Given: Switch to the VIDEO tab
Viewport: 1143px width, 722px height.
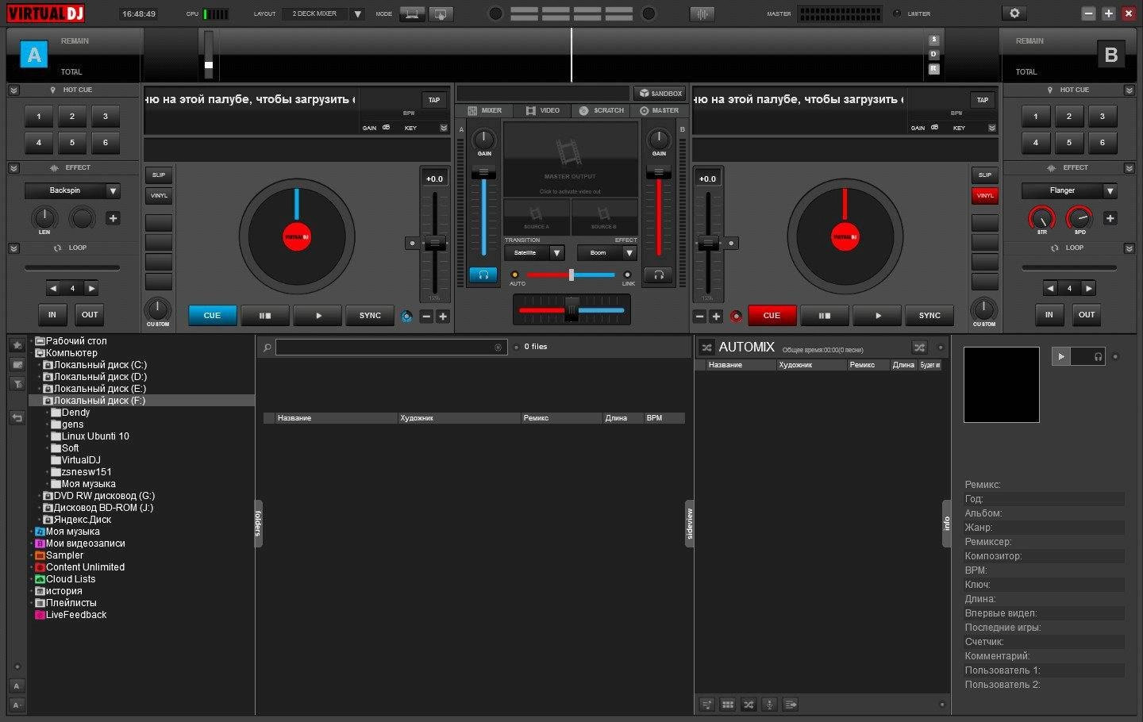Looking at the screenshot, I should click(x=543, y=110).
